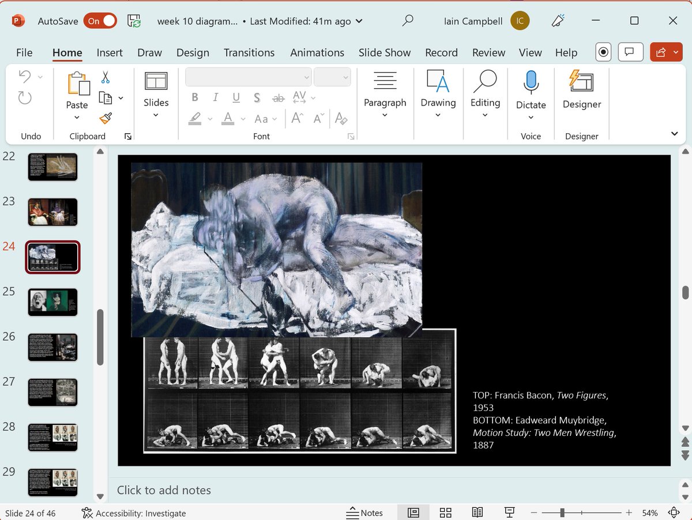Toggle the AutoSave switch off
The width and height of the screenshot is (692, 520).
point(100,21)
